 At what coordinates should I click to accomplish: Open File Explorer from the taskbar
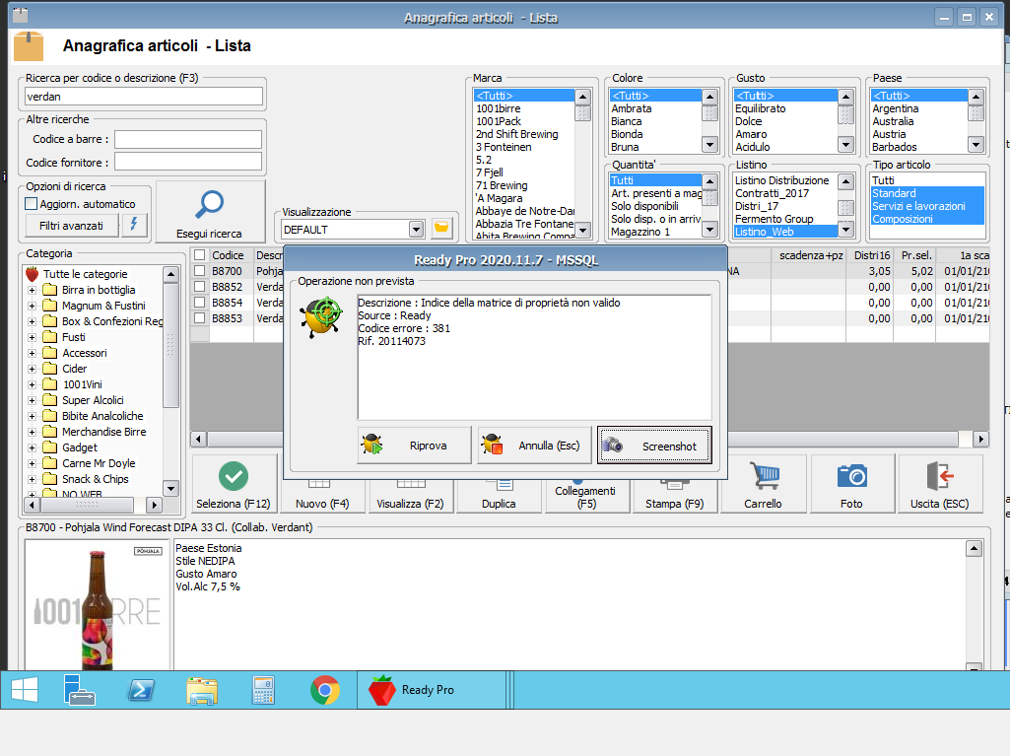click(202, 690)
